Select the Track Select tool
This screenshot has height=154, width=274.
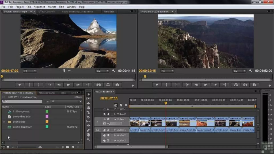click(88, 99)
